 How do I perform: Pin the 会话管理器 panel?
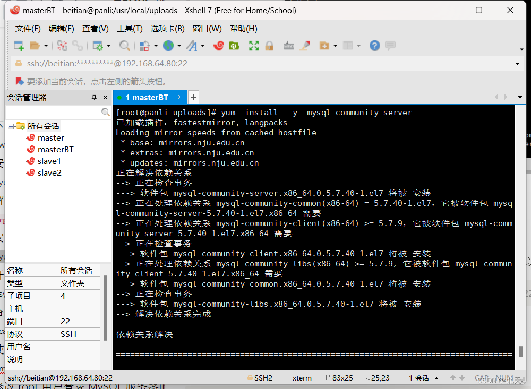coord(94,98)
